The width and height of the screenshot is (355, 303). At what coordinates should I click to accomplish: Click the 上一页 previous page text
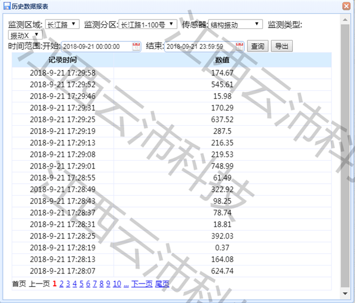[x=39, y=283]
